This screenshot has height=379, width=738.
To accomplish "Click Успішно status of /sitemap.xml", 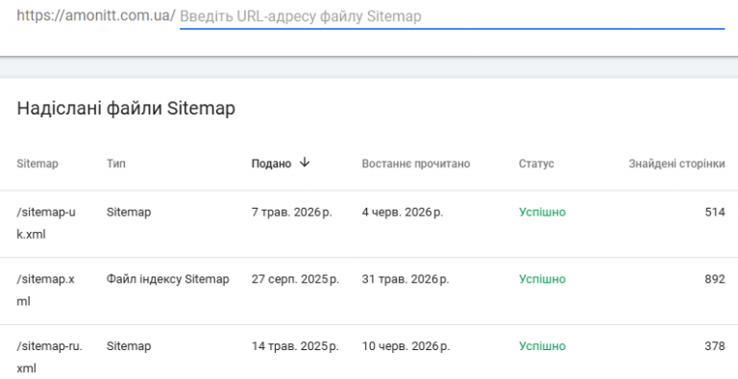I will click(542, 279).
